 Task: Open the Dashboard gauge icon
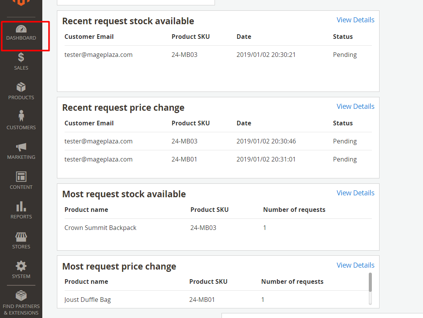[x=21, y=29]
